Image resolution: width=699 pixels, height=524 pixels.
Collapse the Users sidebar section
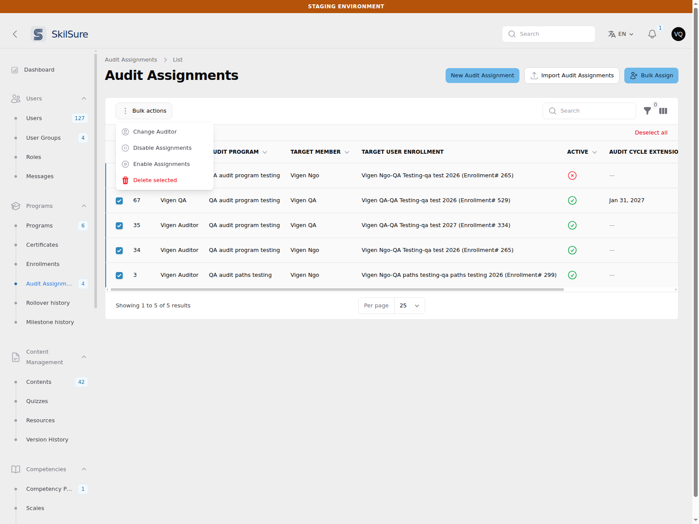coord(84,99)
